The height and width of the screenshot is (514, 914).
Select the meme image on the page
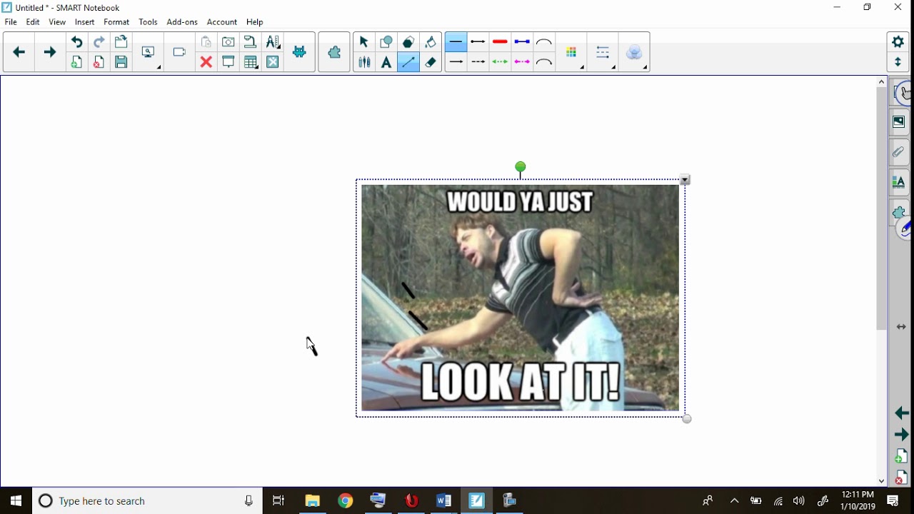(521, 298)
